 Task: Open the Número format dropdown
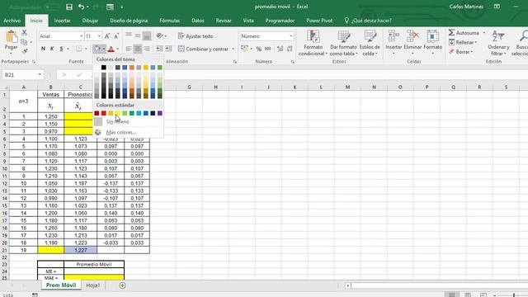[x=290, y=36]
